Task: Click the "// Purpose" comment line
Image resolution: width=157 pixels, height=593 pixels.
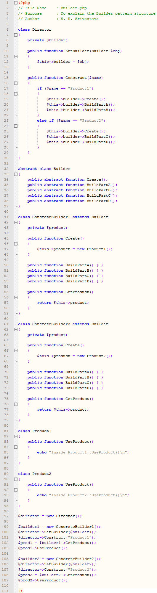Action: coord(86,13)
